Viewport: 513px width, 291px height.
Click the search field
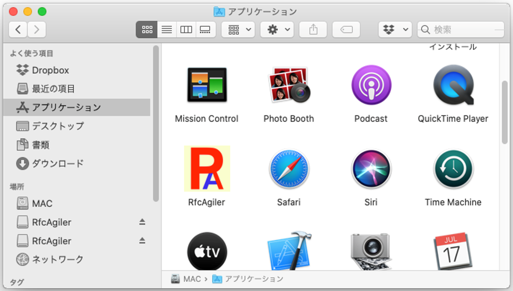tap(461, 30)
